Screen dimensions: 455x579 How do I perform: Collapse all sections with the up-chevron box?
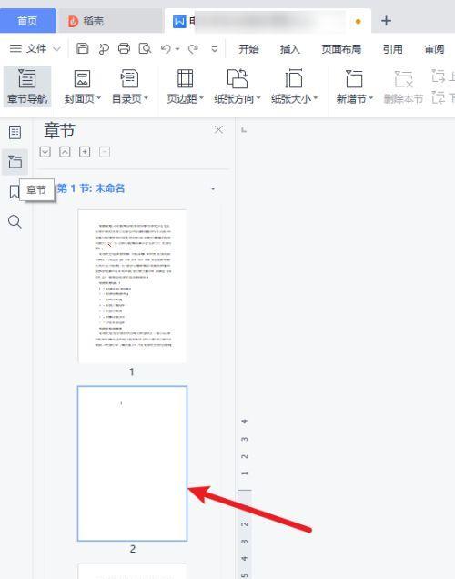65,152
